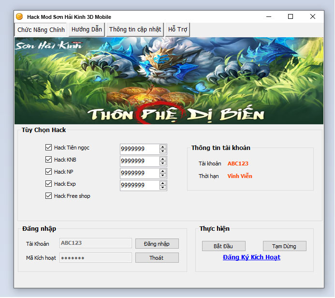Start the hack with Bắt Đầu
This screenshot has width=335, height=298.
tap(223, 246)
